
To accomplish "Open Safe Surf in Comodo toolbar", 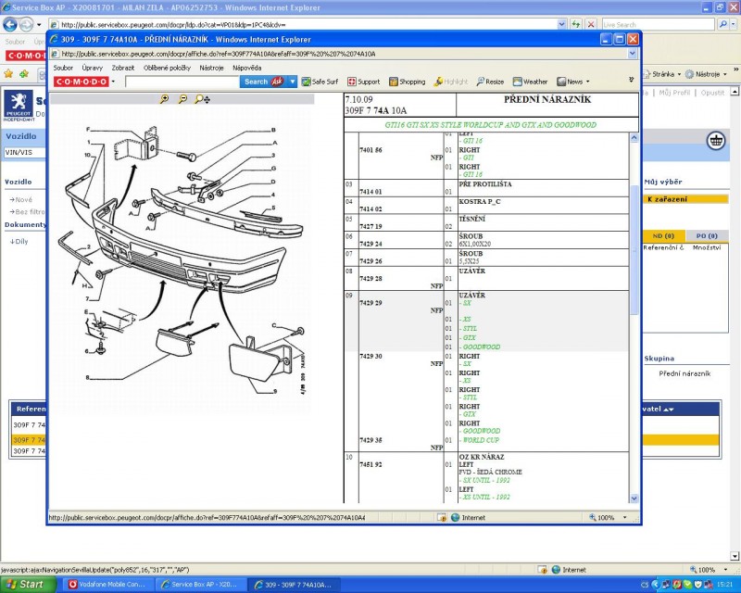I will [x=320, y=82].
